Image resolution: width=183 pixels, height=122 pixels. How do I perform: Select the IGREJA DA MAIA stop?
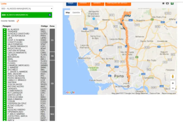pos(15,97)
